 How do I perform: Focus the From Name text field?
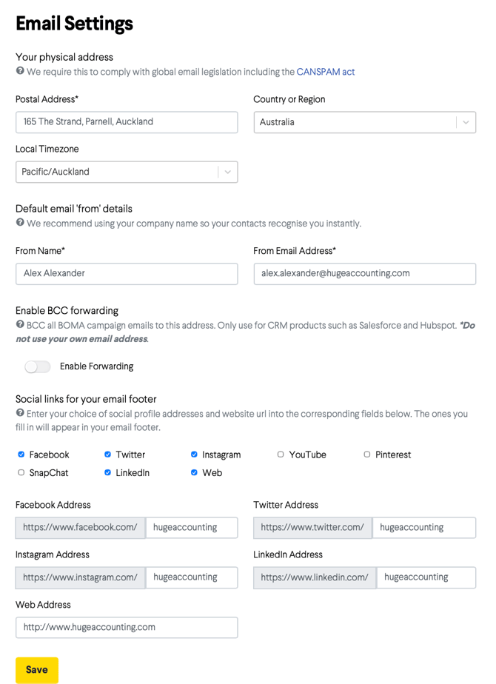[x=127, y=274]
